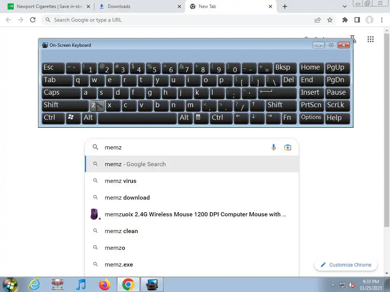This screenshot has width=390, height=292.
Task: Open the Windows Start orb
Action: point(10,284)
